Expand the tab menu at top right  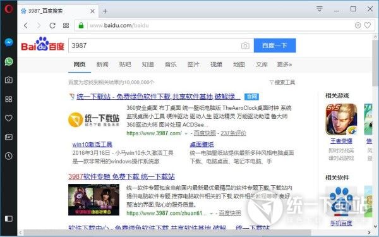(320, 9)
